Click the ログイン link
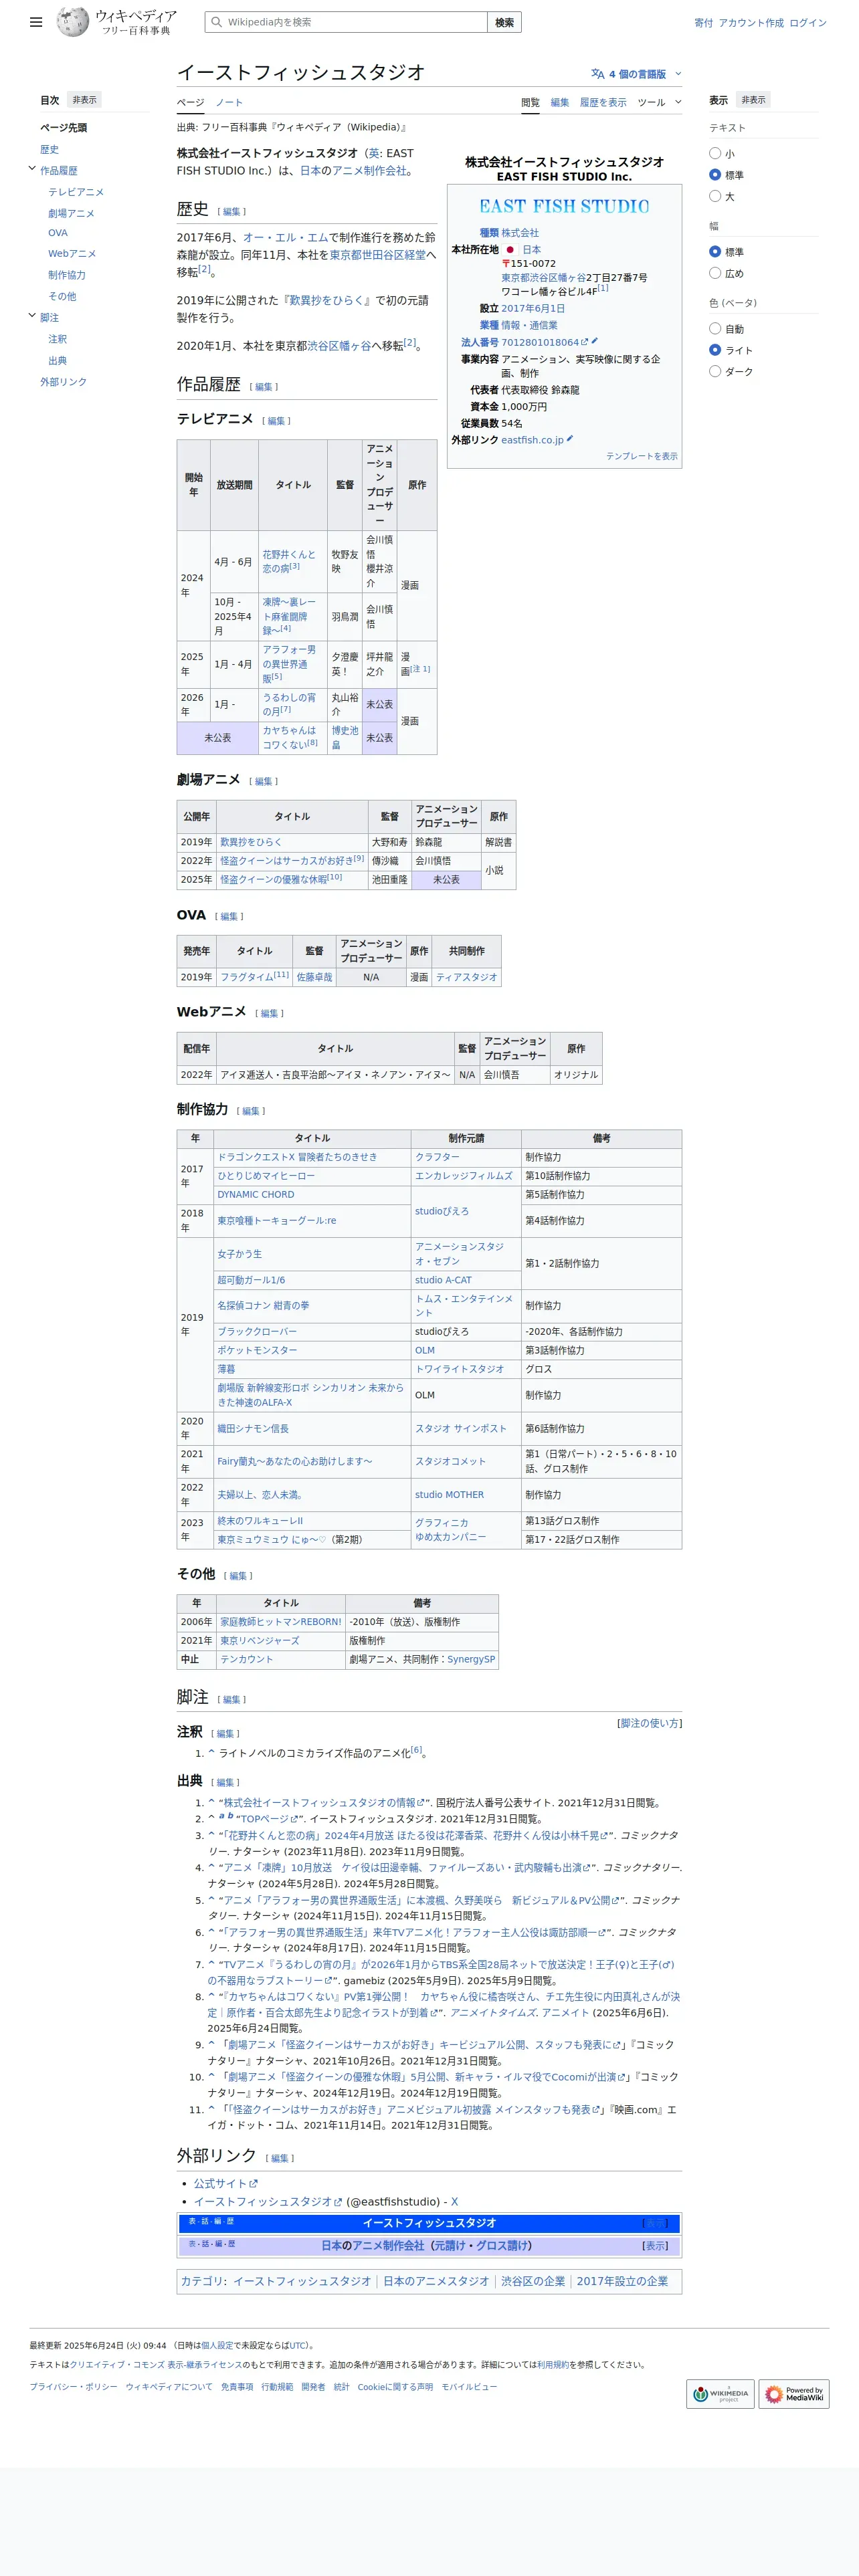 (x=808, y=23)
